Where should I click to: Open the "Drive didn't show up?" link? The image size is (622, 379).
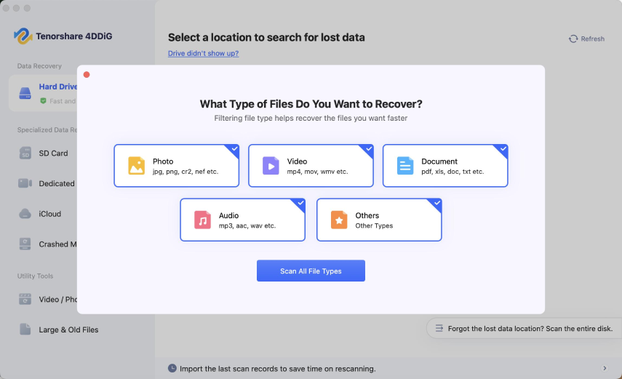coord(203,53)
